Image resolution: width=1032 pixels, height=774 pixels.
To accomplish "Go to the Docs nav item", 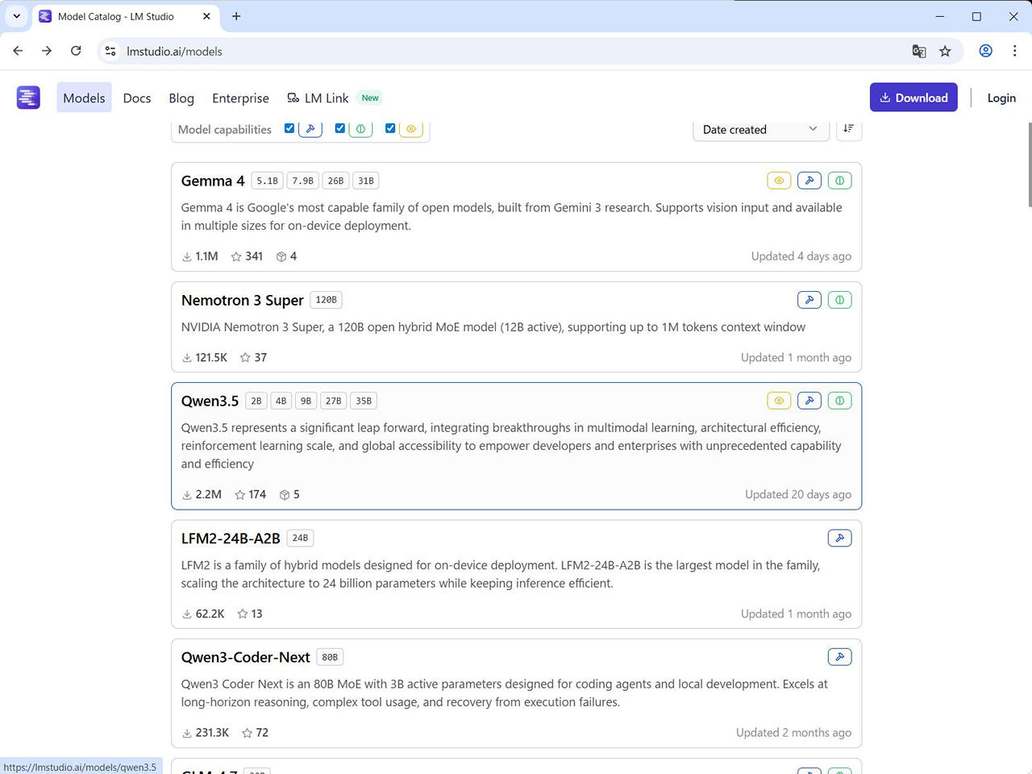I will pyautogui.click(x=137, y=98).
